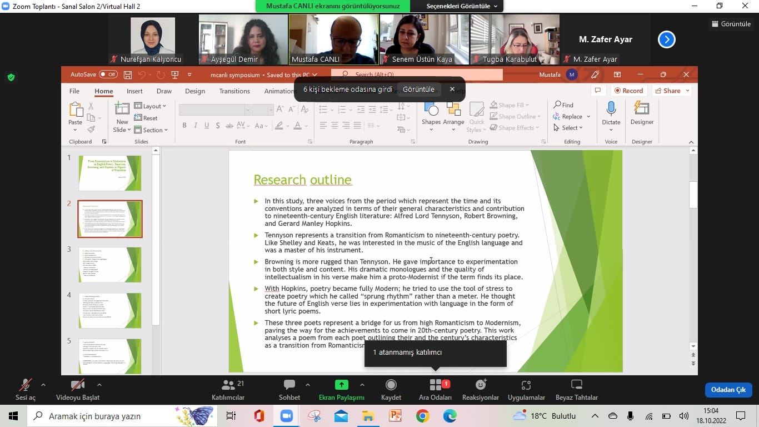
Task: Toggle Italic formatting
Action: 196,126
